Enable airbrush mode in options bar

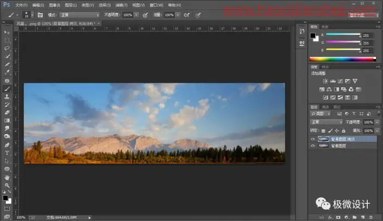coord(187,15)
